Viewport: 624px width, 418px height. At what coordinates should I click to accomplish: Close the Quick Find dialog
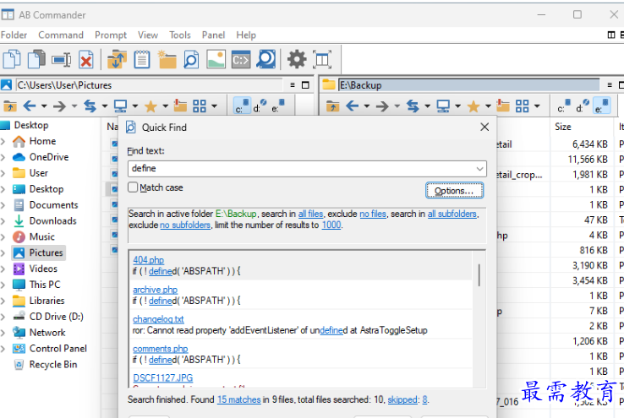tap(484, 127)
